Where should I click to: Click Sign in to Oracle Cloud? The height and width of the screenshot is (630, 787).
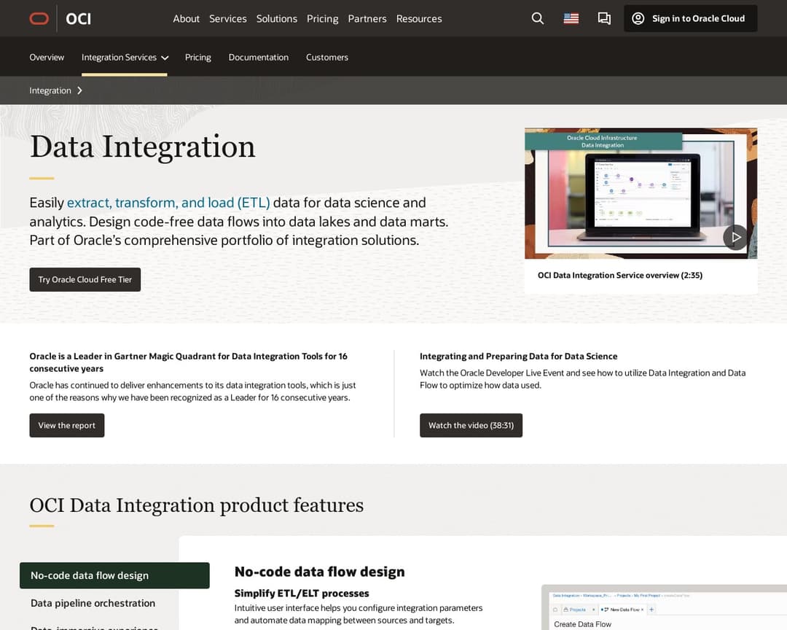[689, 18]
